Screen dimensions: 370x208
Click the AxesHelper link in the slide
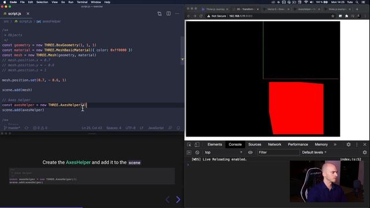(x=78, y=162)
